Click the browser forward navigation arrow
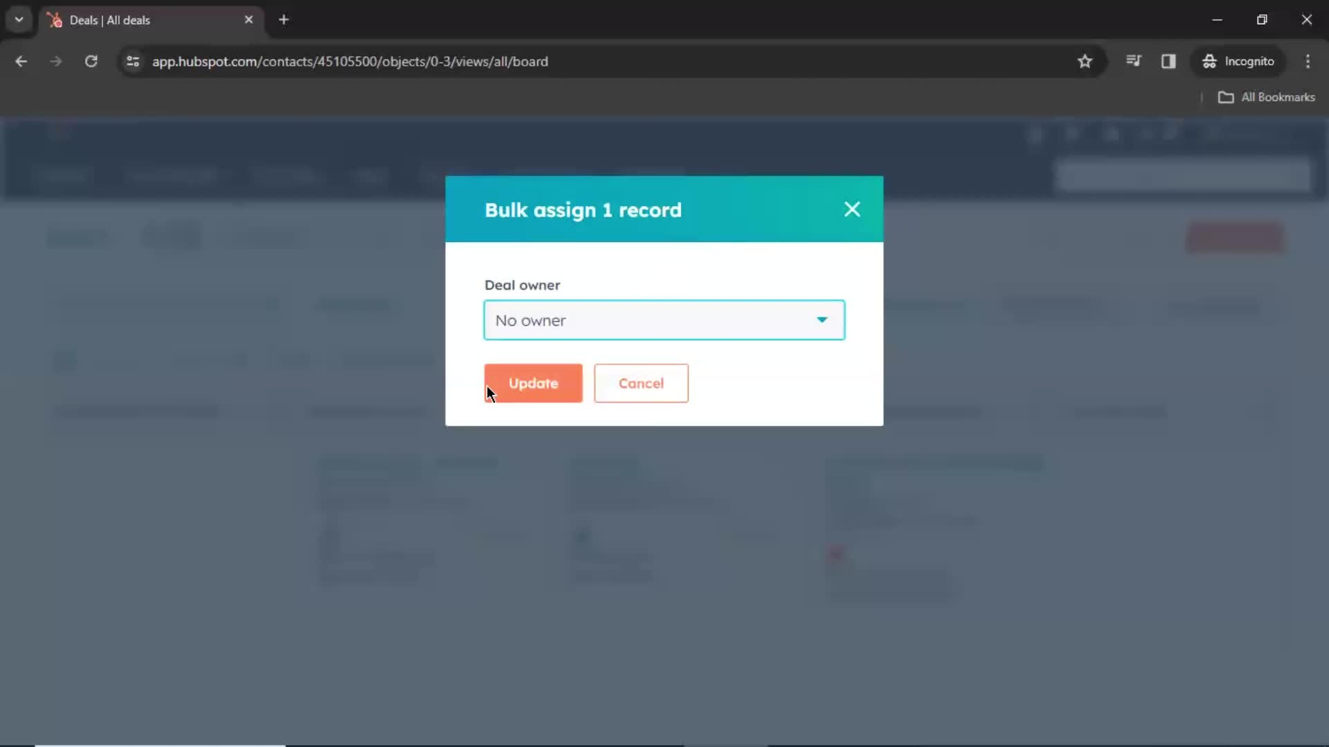Viewport: 1329px width, 747px height. 55,61
